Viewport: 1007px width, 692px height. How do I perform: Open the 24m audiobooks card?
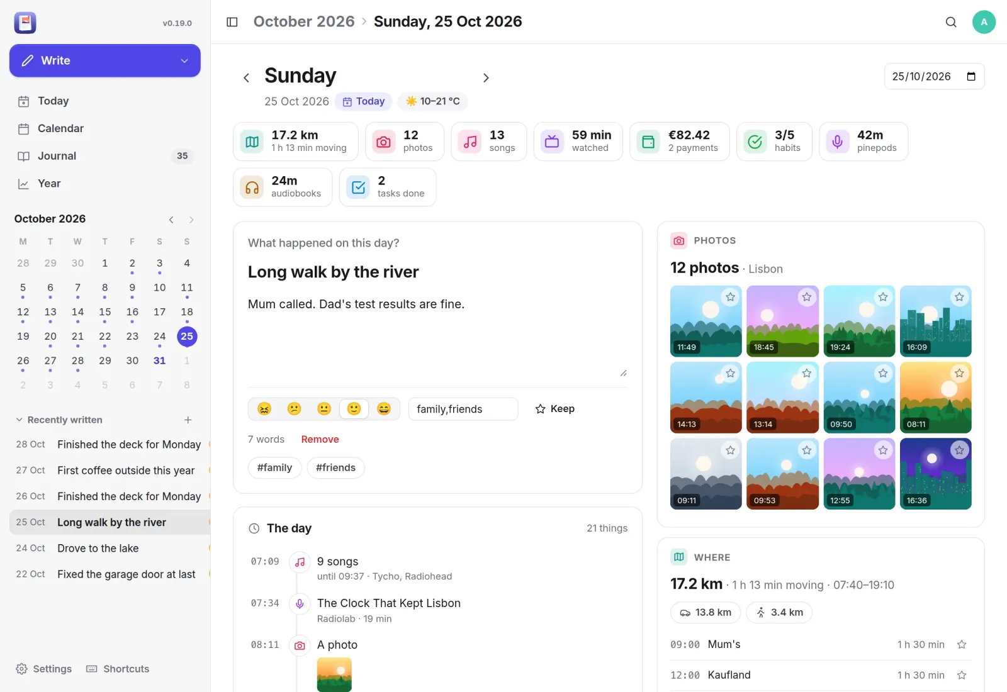tap(282, 187)
